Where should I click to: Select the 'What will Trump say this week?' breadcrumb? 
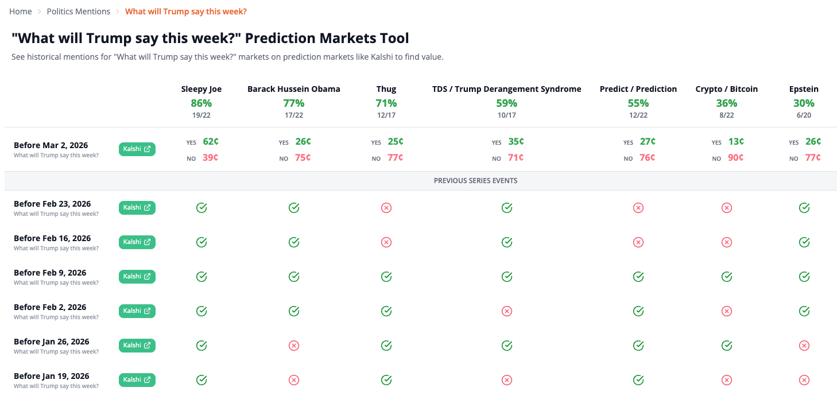186,11
